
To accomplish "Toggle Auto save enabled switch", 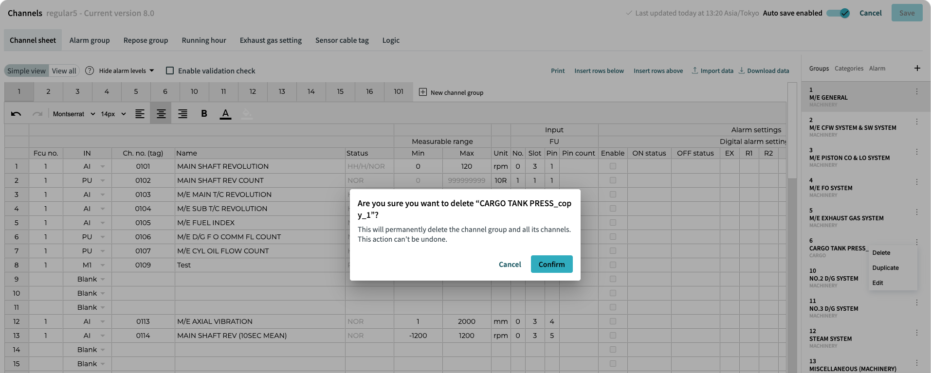I will click(x=838, y=13).
